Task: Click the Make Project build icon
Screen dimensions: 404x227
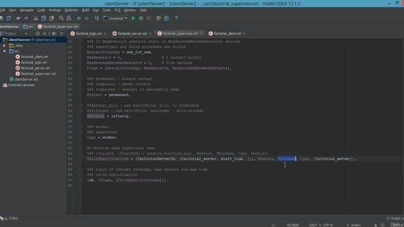Action: point(97,18)
